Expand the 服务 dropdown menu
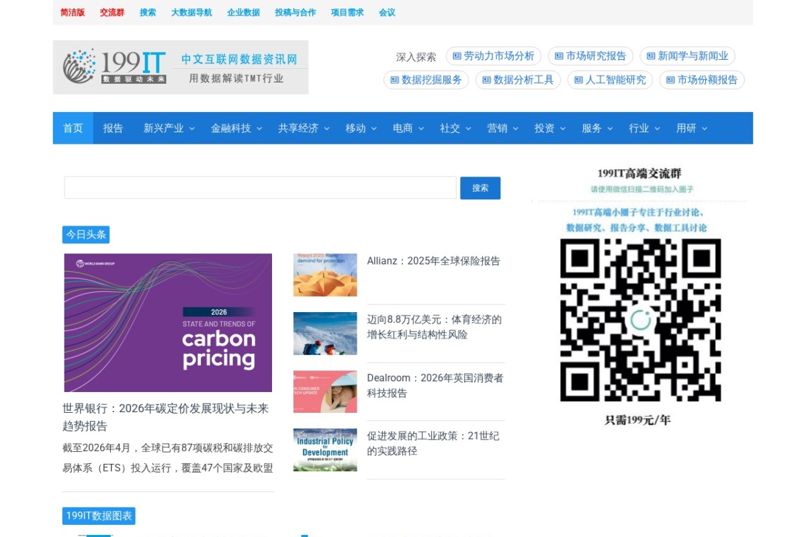This screenshot has width=806, height=537. 597,128
